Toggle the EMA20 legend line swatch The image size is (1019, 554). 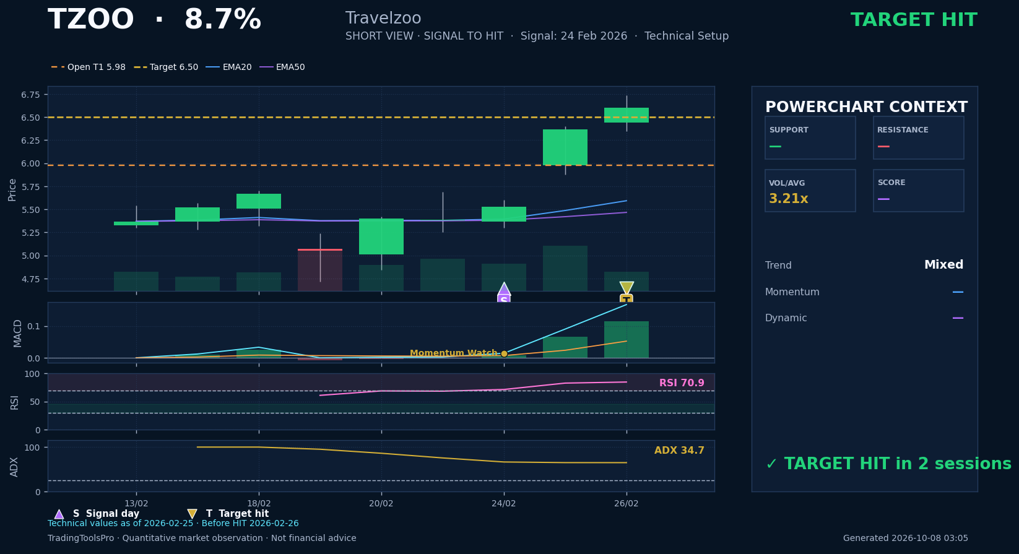point(213,67)
